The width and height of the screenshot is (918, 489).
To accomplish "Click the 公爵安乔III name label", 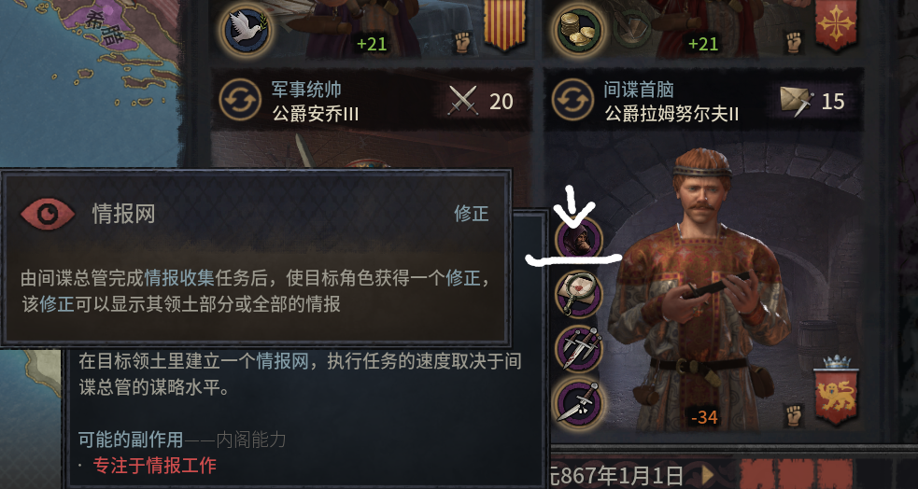I will coord(316,114).
